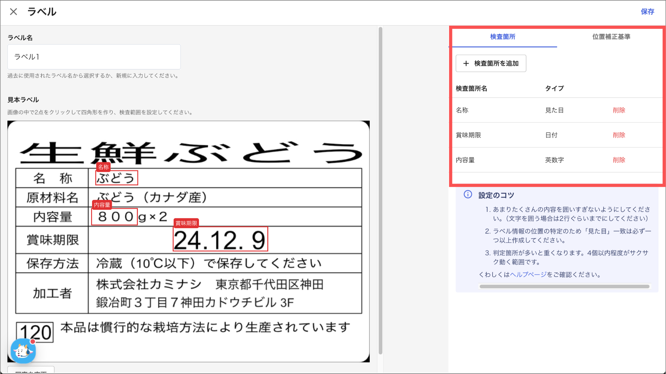Select the red 内容量 region tag
The height and width of the screenshot is (374, 666).
tap(102, 205)
